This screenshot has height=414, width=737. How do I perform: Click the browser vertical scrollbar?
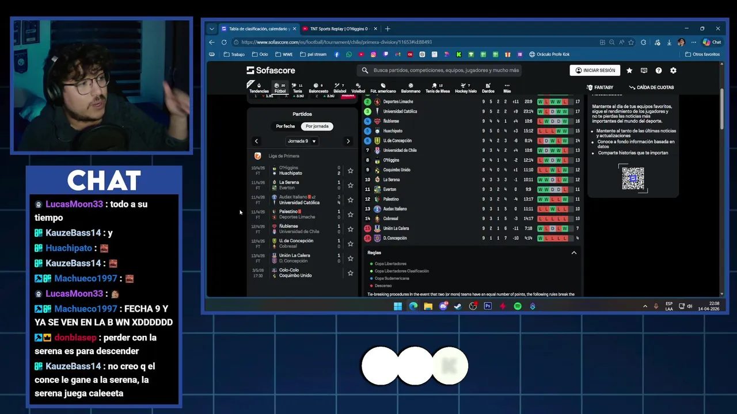coord(722,109)
